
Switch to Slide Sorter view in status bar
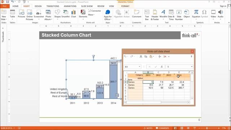coord(182,128)
